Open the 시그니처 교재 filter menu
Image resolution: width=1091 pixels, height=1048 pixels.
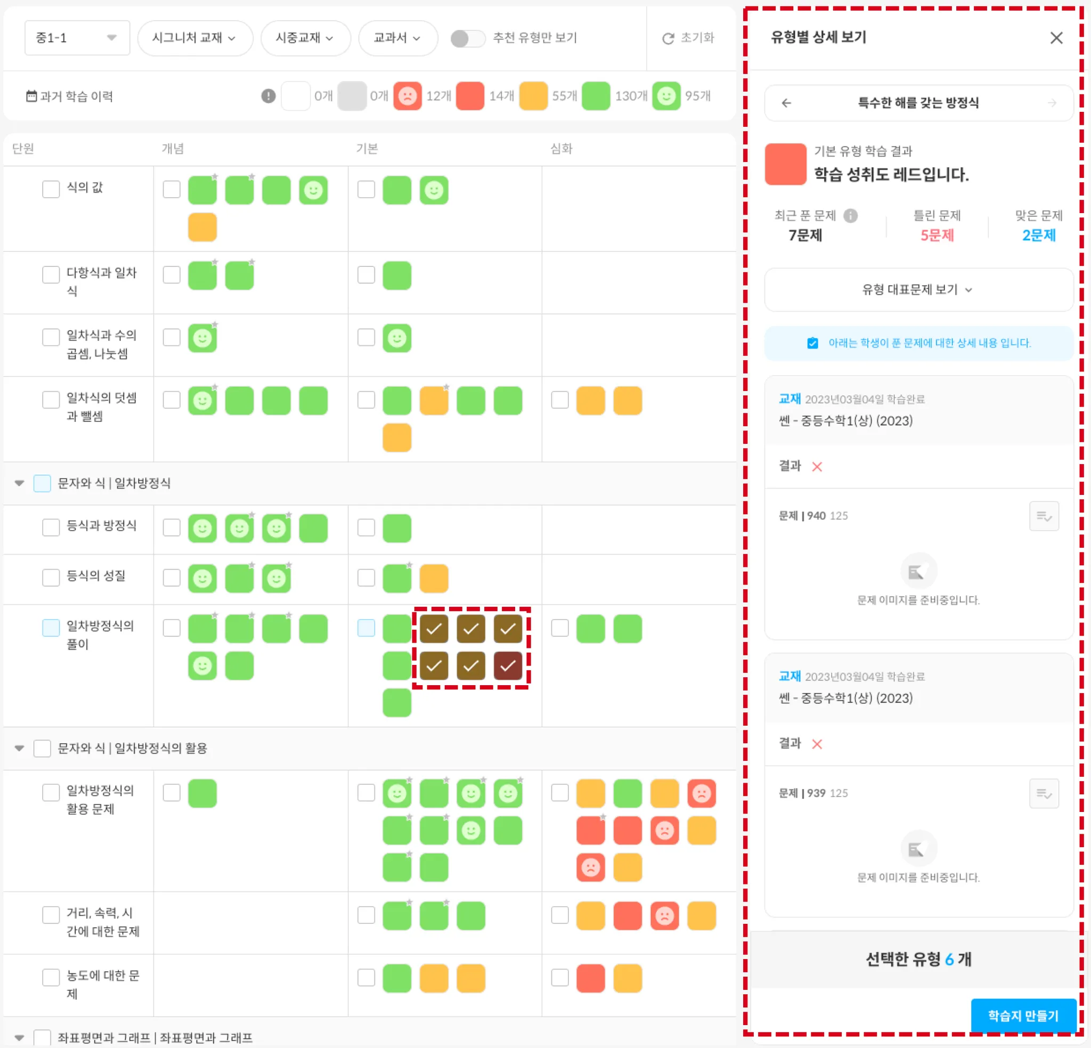[x=194, y=38]
